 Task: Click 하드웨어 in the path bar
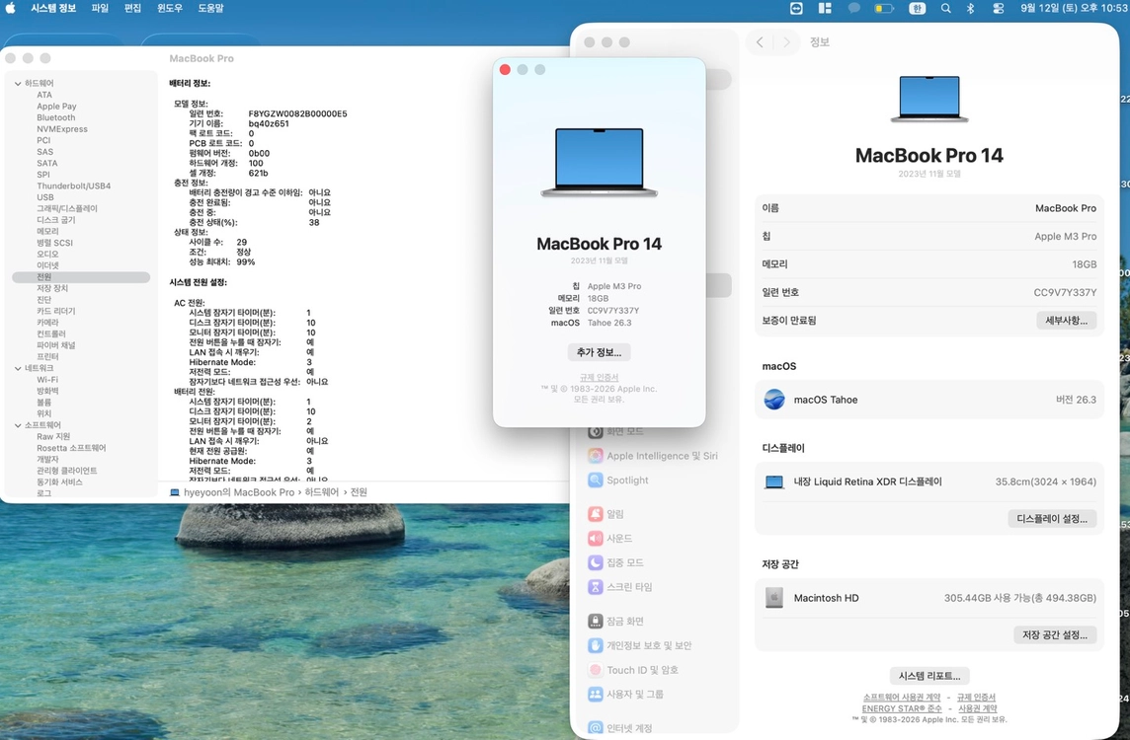pos(321,492)
